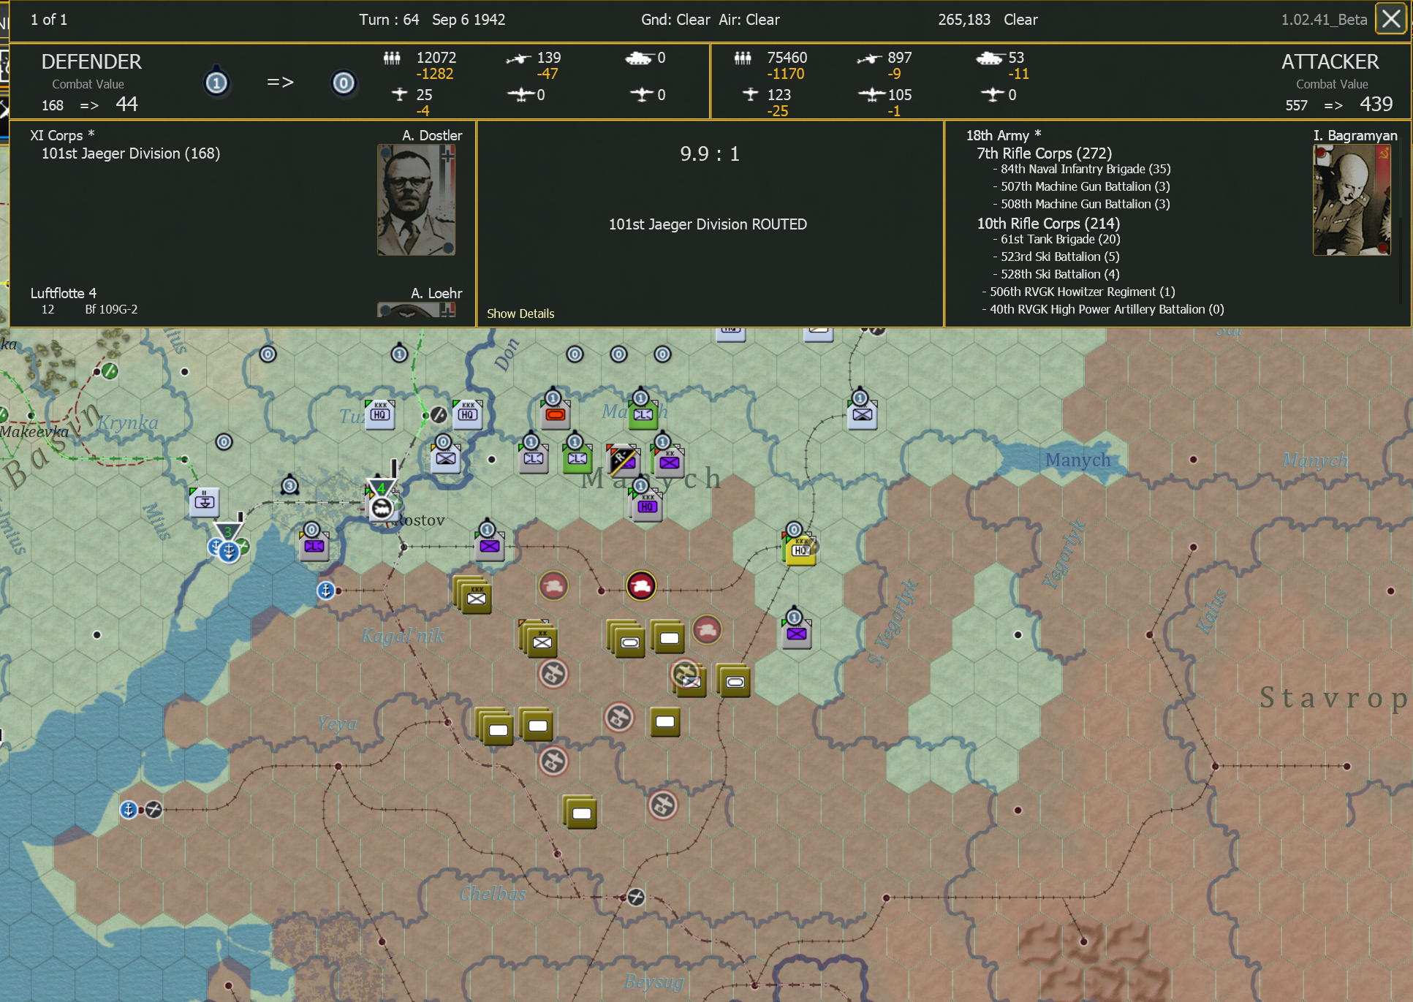
Task: Click I. Bagramyan's commander portrait
Action: pos(1351,200)
